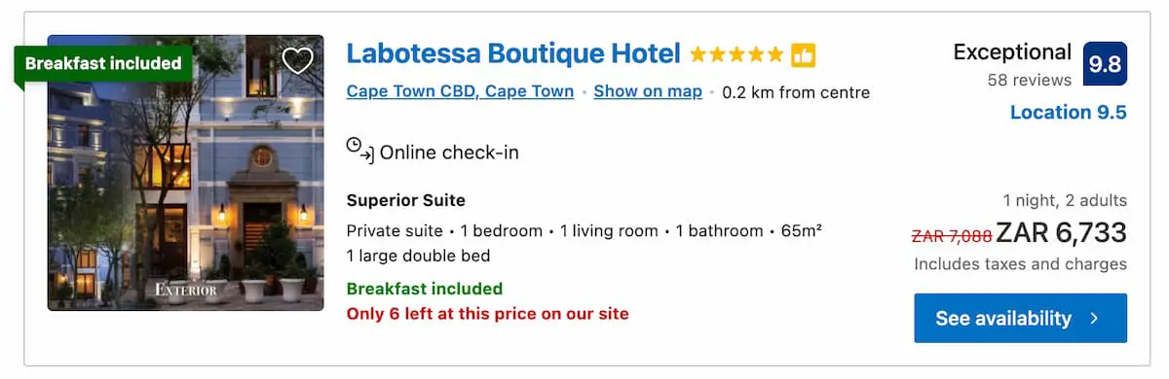Click the Exceptional rating label
This screenshot has width=1169, height=379.
(1012, 52)
